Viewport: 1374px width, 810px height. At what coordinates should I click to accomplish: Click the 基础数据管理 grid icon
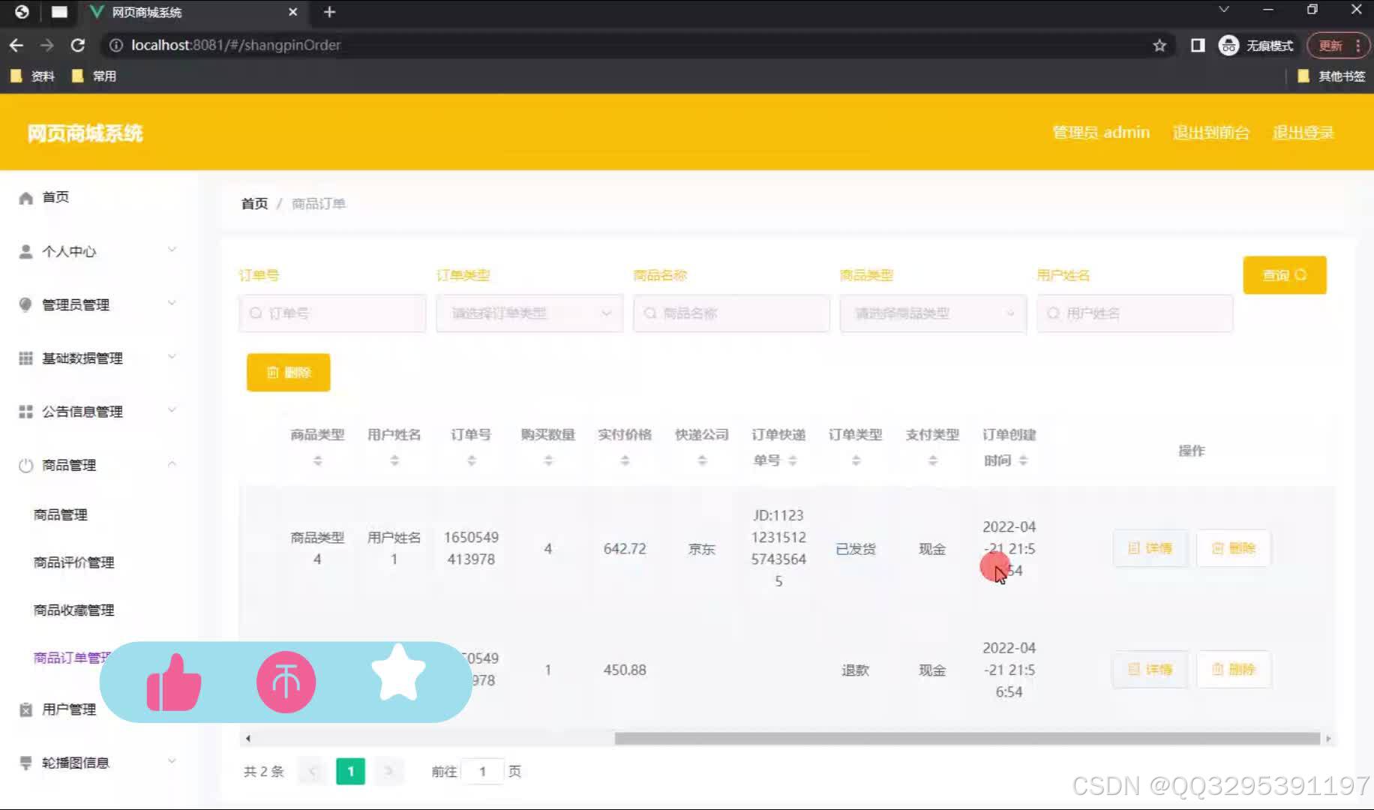click(25, 358)
